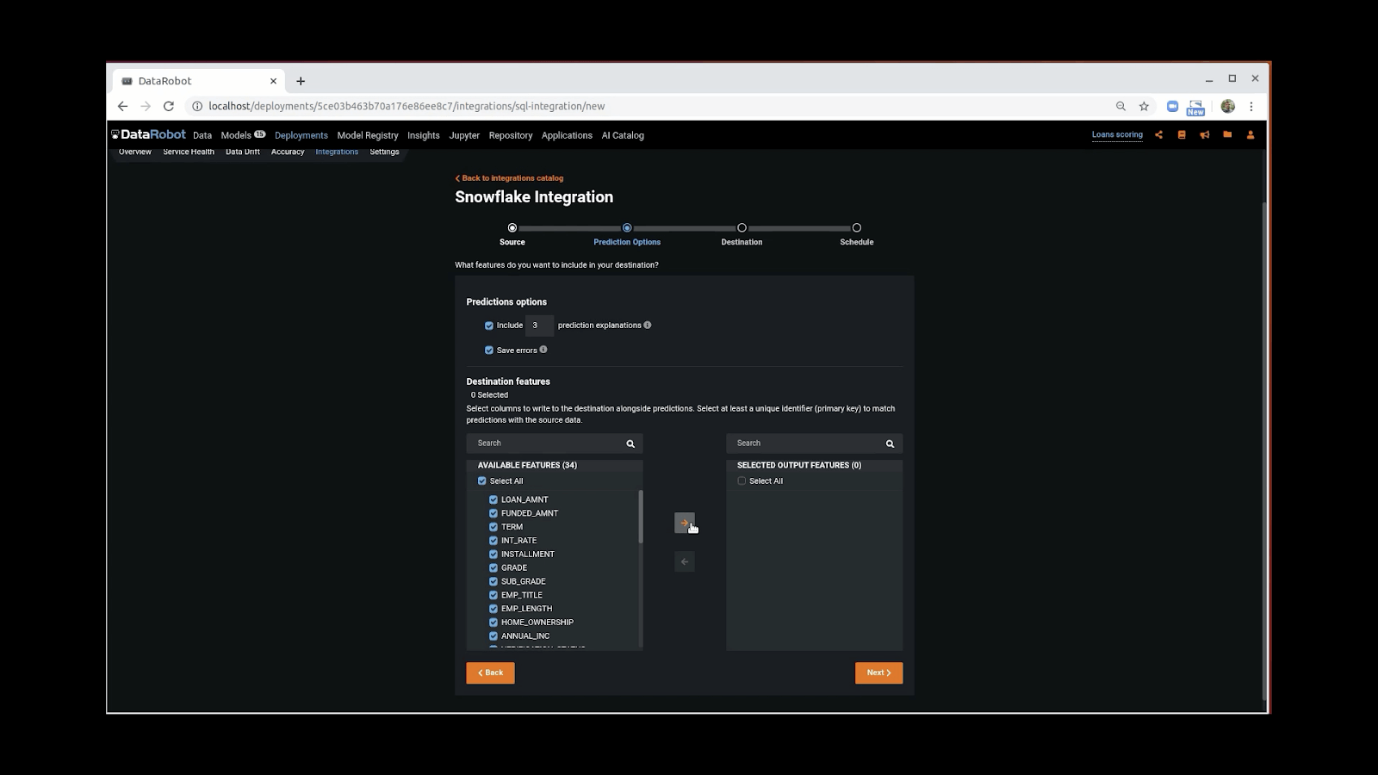Screen dimensions: 1378x775
Task: Toggle Save errors checkbox
Action: point(489,350)
